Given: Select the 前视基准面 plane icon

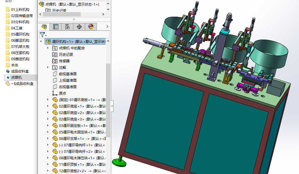Looking at the screenshot, I should pyautogui.click(x=55, y=74).
